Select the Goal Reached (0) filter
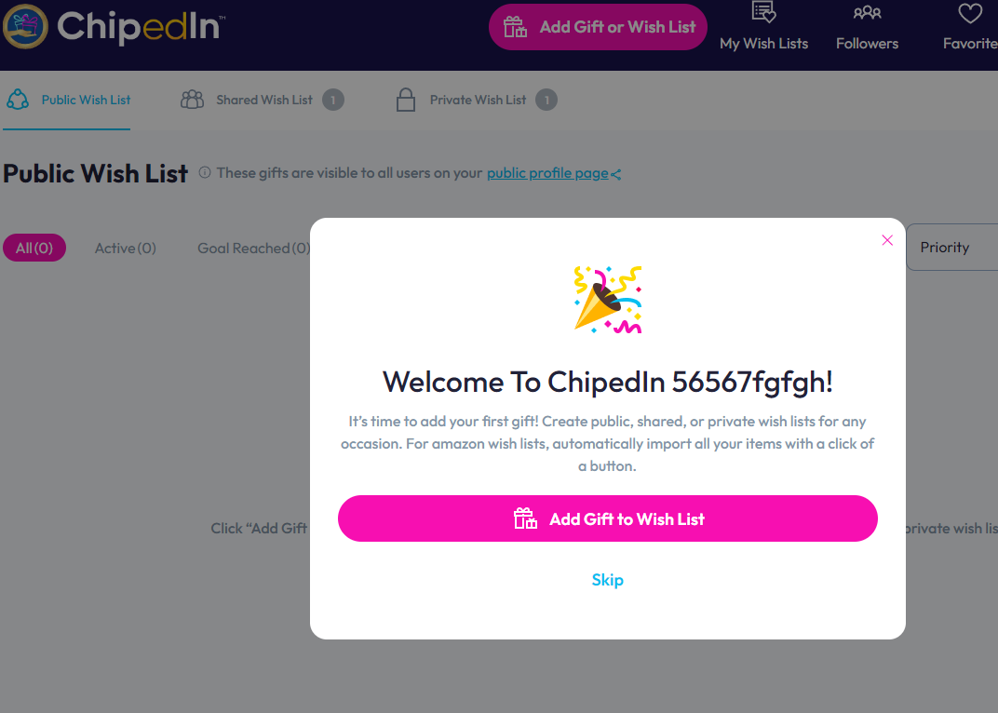 click(254, 249)
